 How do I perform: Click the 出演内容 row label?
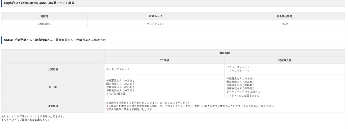click(x=52, y=70)
